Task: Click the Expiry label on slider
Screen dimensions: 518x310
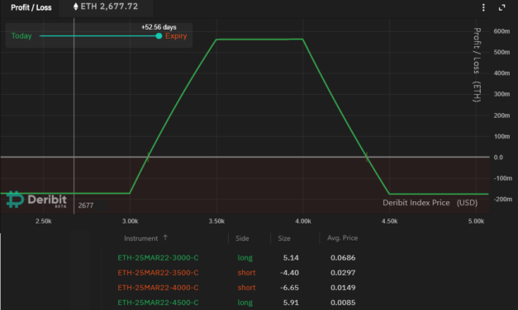Action: (176, 36)
